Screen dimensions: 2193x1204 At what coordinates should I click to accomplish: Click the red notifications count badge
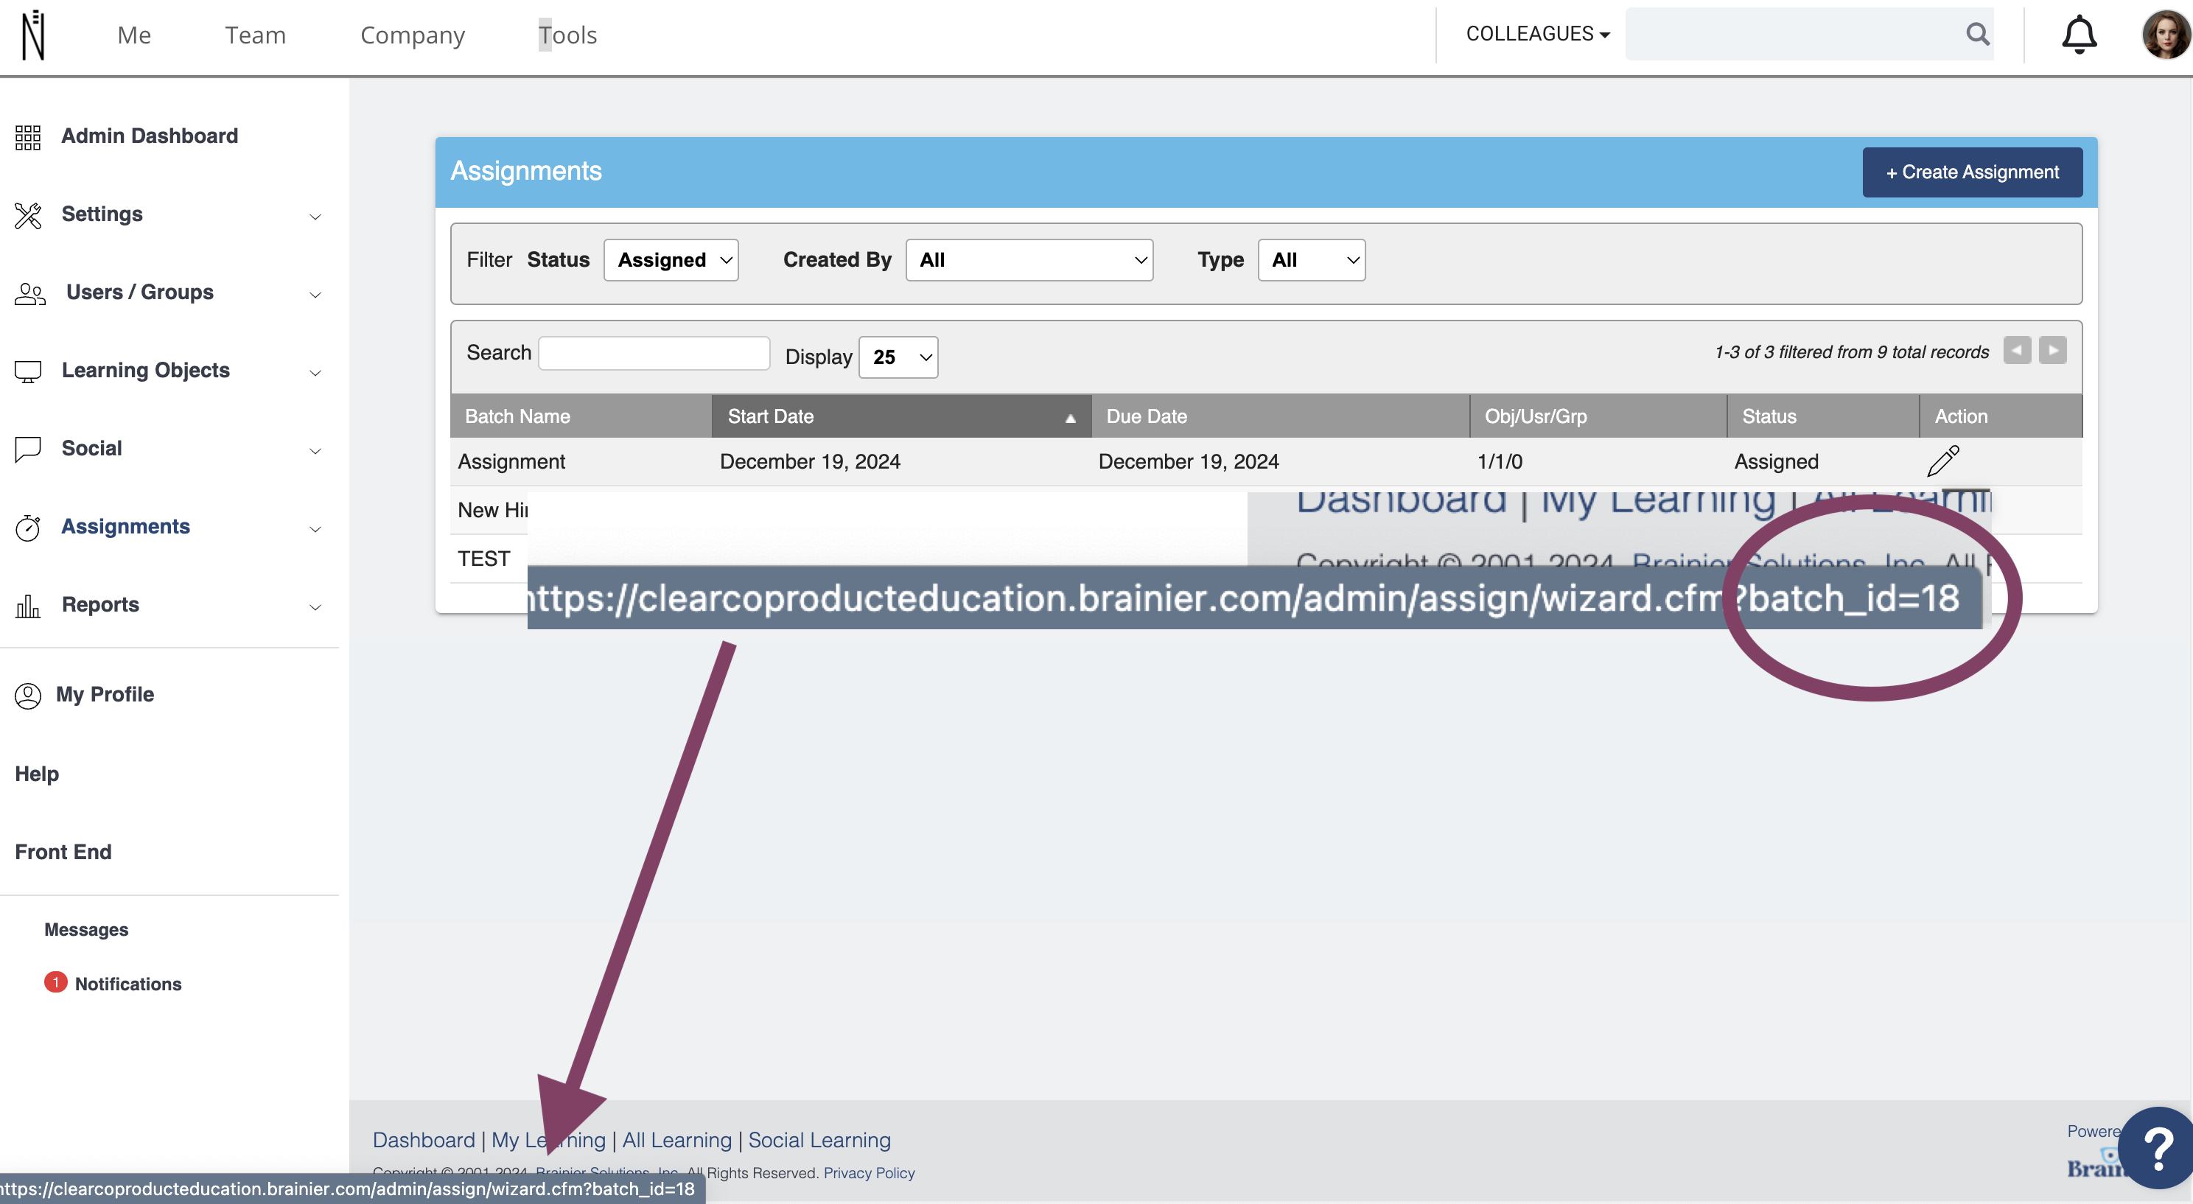click(55, 981)
